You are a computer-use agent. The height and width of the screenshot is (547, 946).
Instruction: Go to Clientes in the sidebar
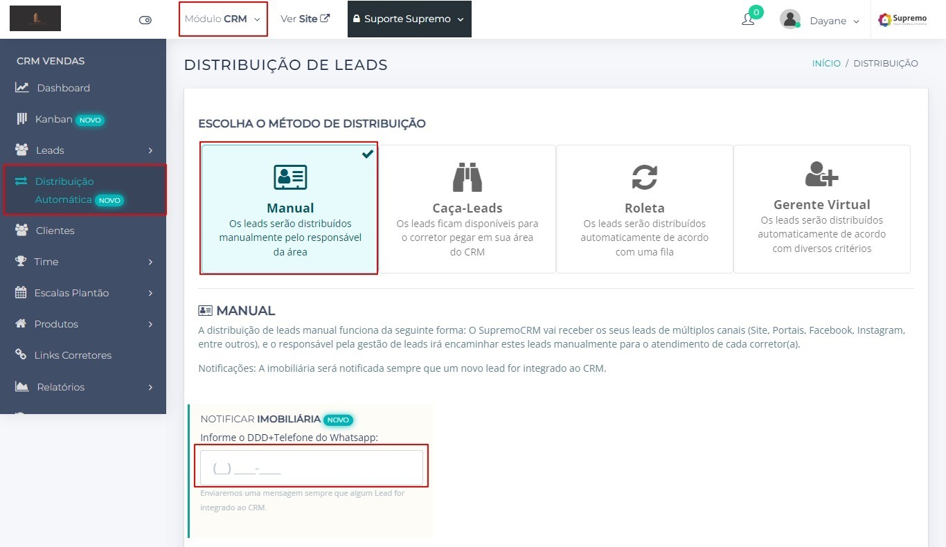(x=55, y=231)
